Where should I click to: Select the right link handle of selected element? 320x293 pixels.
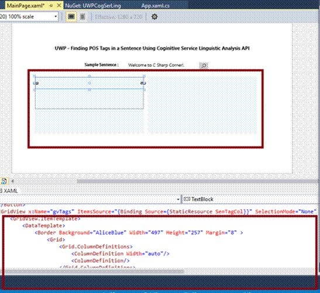pyautogui.click(x=143, y=83)
